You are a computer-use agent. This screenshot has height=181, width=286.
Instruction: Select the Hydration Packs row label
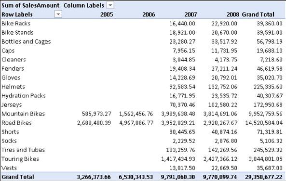[x=24, y=96]
